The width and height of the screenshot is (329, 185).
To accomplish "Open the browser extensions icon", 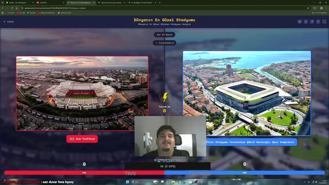I will tap(315, 8).
